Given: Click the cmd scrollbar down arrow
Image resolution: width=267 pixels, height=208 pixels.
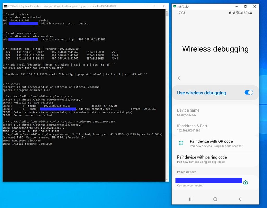Looking at the screenshot, I should click(167, 180).
